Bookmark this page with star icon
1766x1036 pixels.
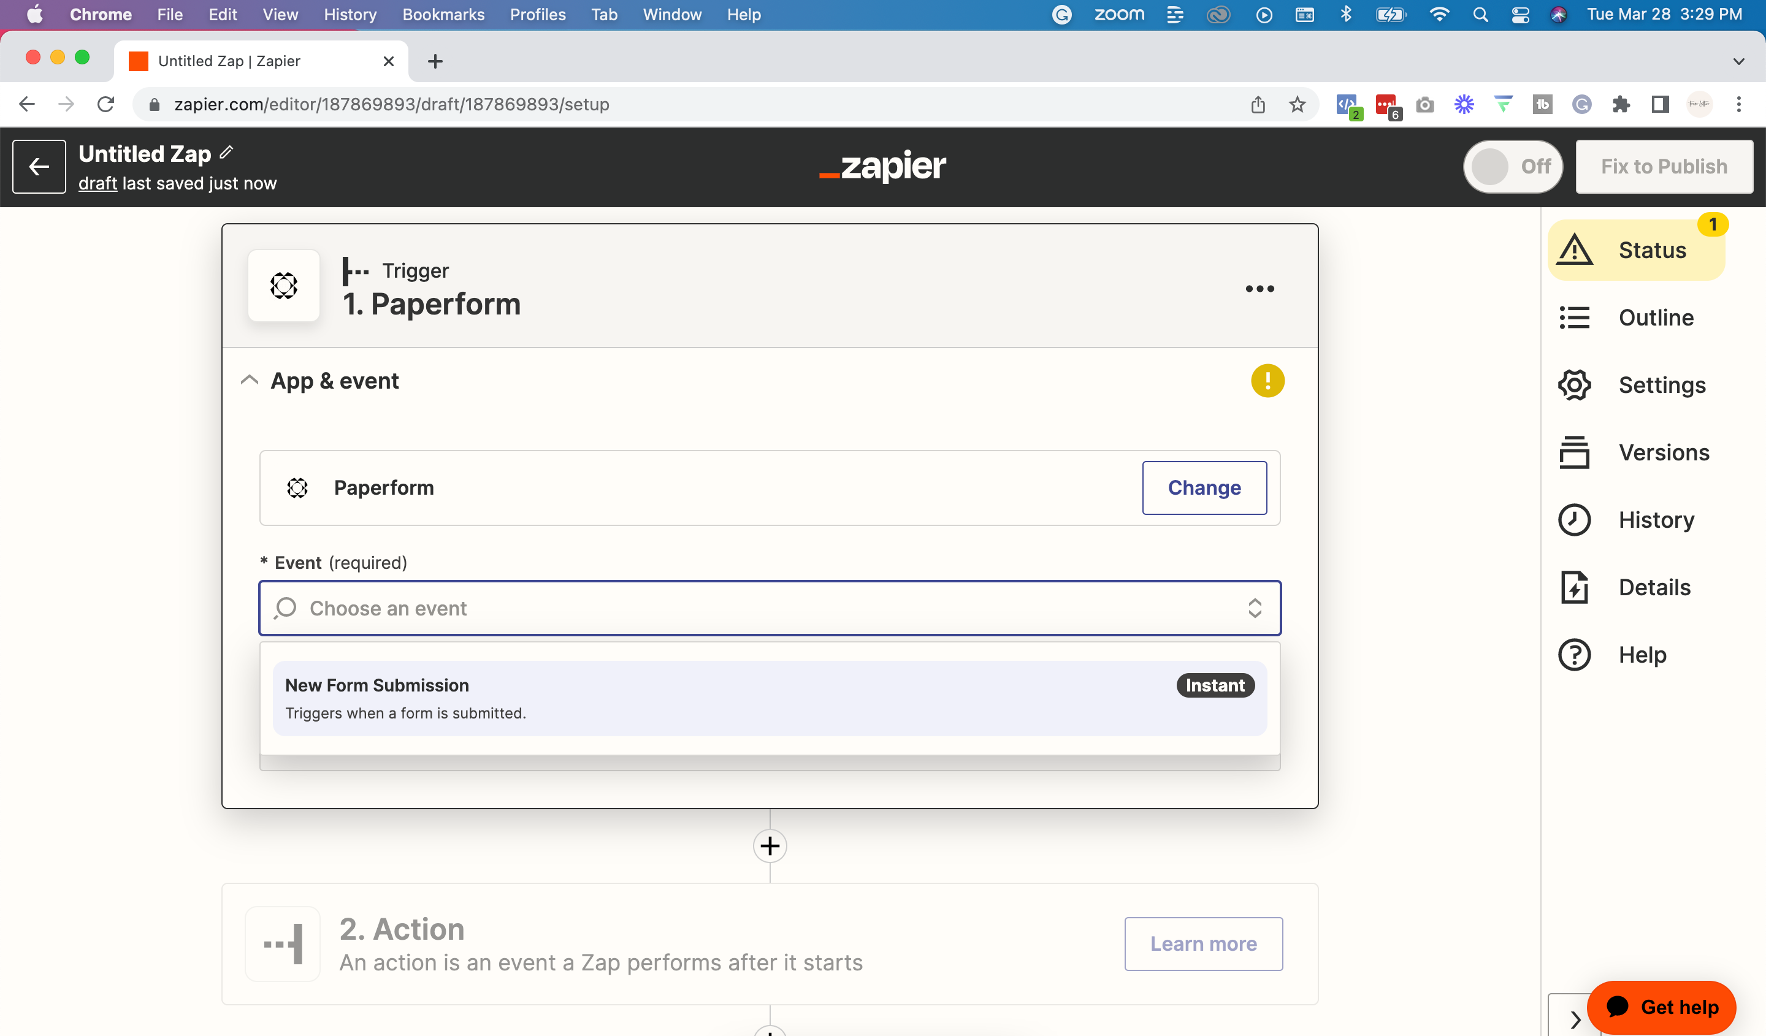pos(1297,104)
